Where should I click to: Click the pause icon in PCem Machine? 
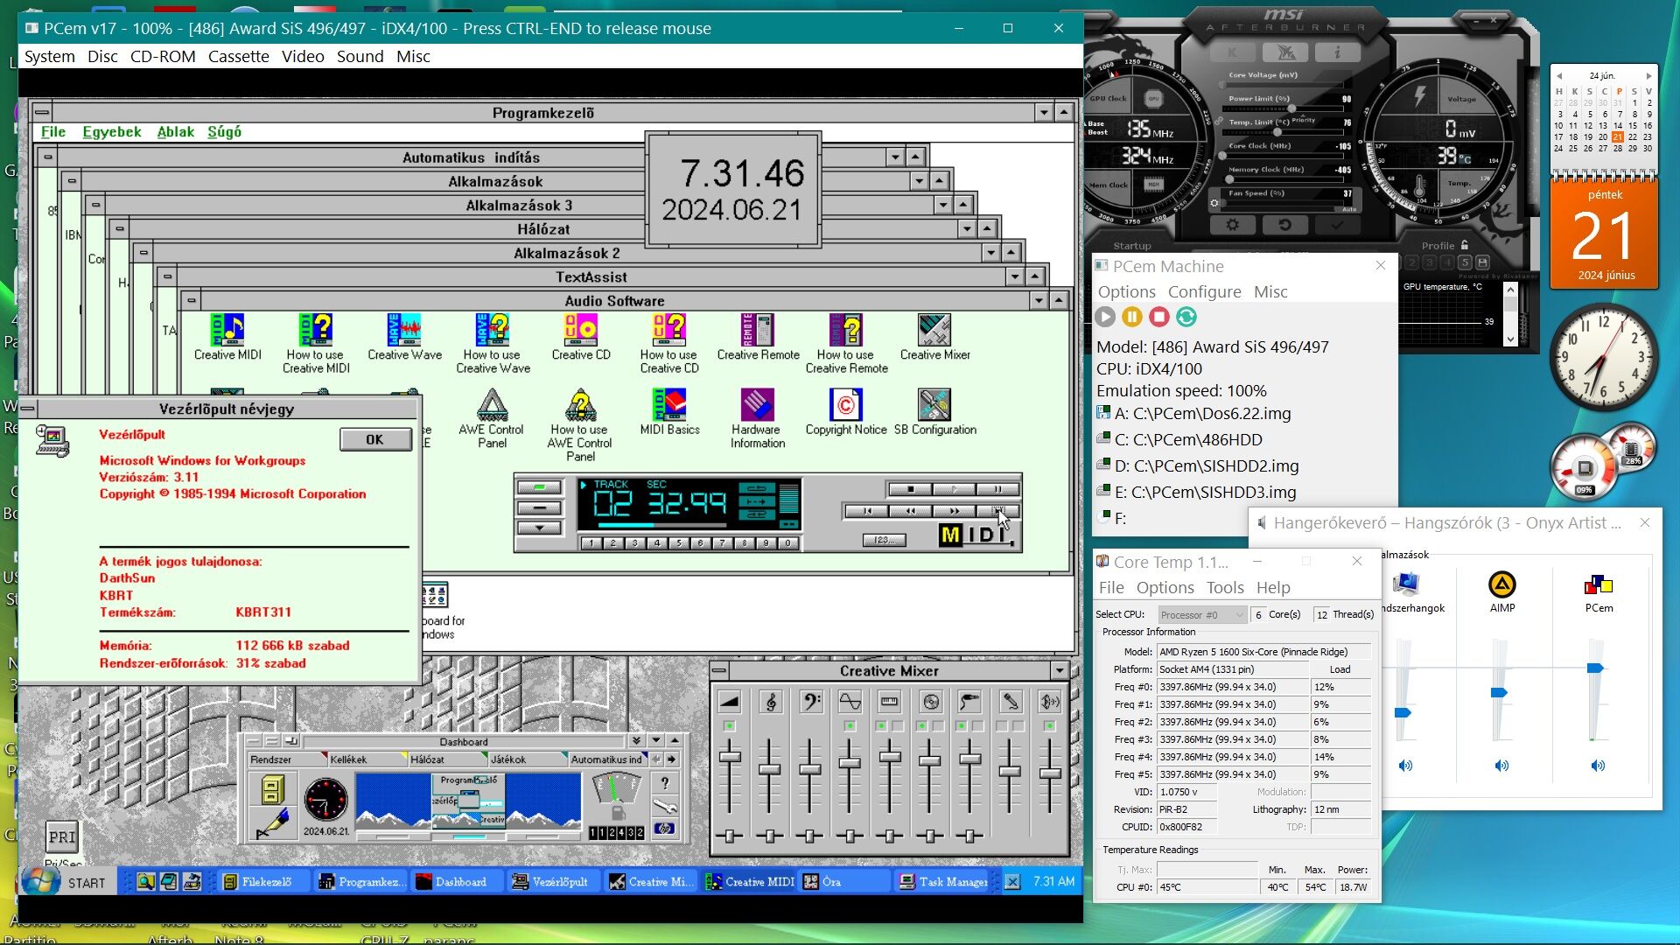pyautogui.click(x=1132, y=317)
